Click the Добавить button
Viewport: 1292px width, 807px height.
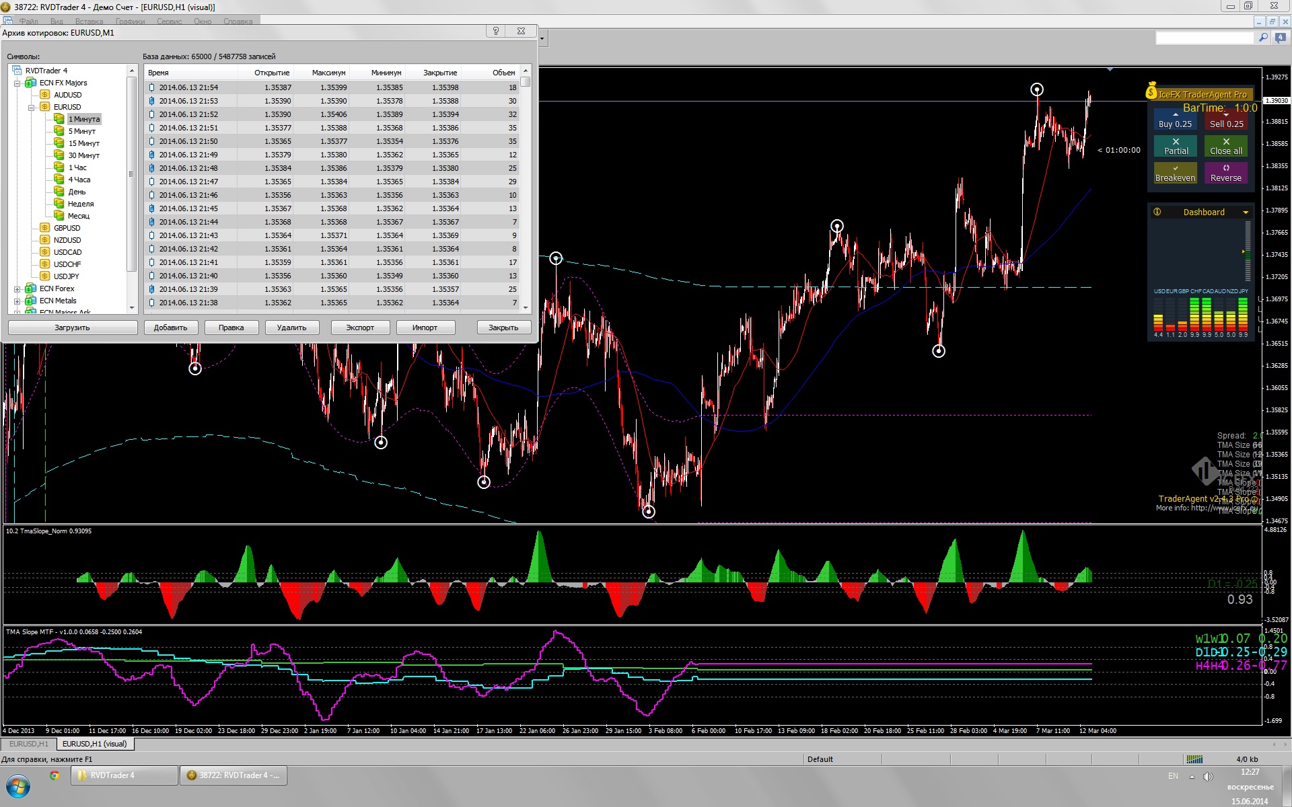click(171, 328)
